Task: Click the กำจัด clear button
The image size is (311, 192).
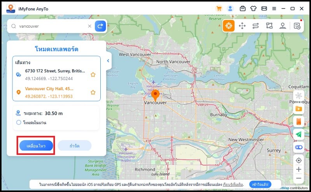Action: (75, 146)
